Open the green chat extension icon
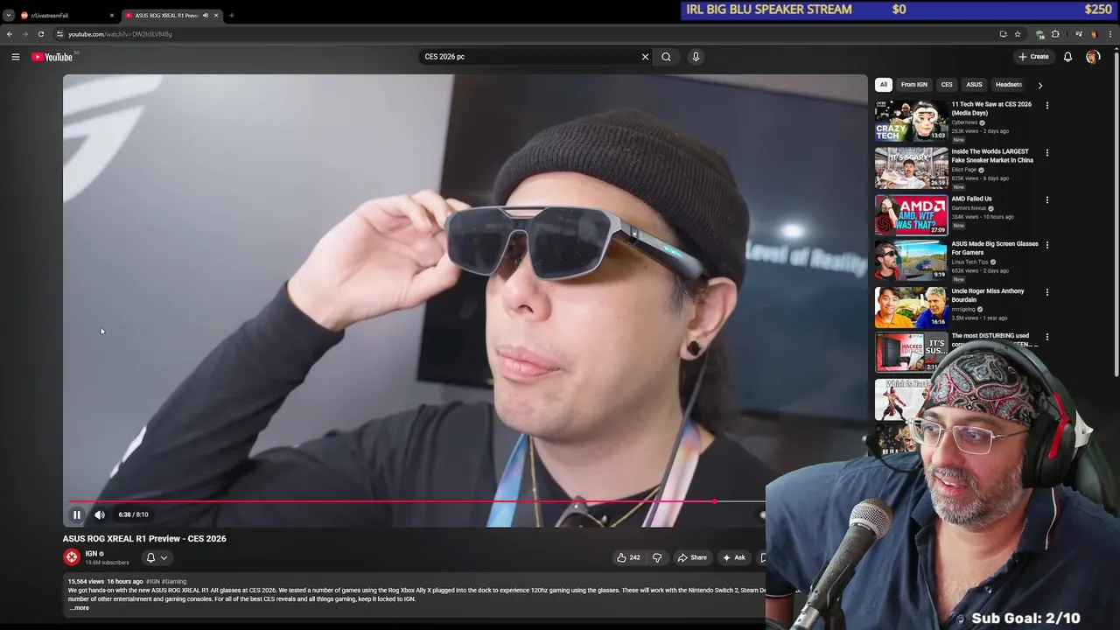Screen dimensions: 1120x630 pyautogui.click(x=1039, y=34)
